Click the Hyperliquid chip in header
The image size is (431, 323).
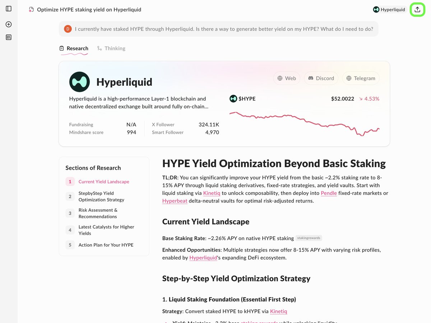click(x=389, y=10)
